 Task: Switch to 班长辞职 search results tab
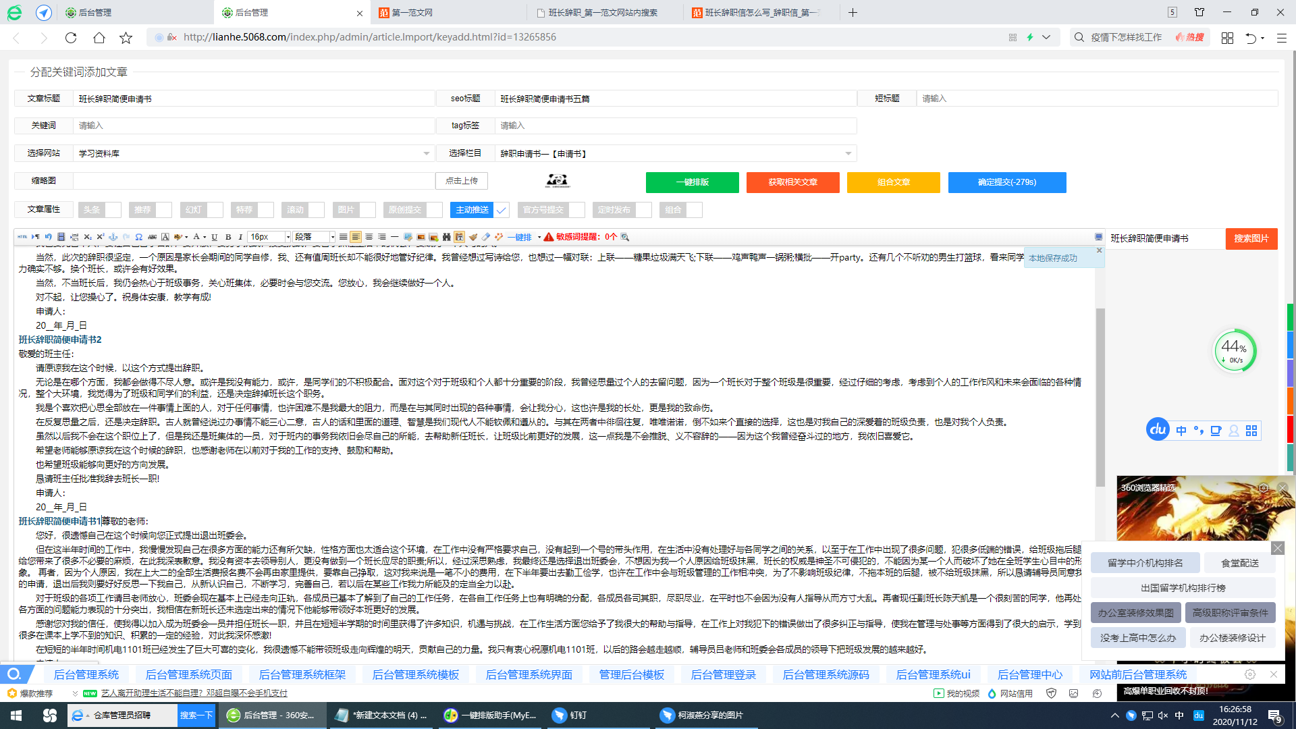tap(603, 12)
